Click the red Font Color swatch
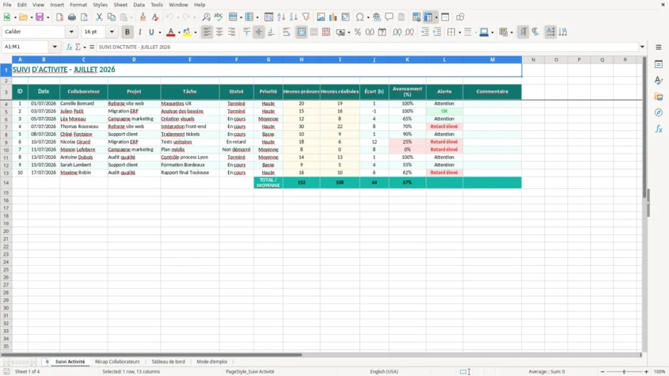Image resolution: width=669 pixels, height=376 pixels. [171, 32]
